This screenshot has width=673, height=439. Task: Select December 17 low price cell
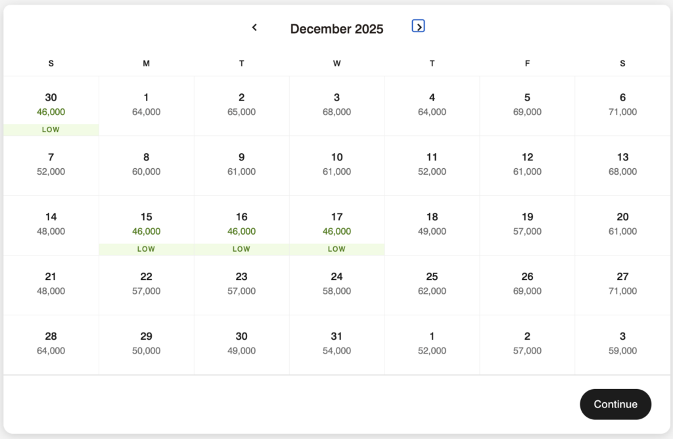point(336,225)
